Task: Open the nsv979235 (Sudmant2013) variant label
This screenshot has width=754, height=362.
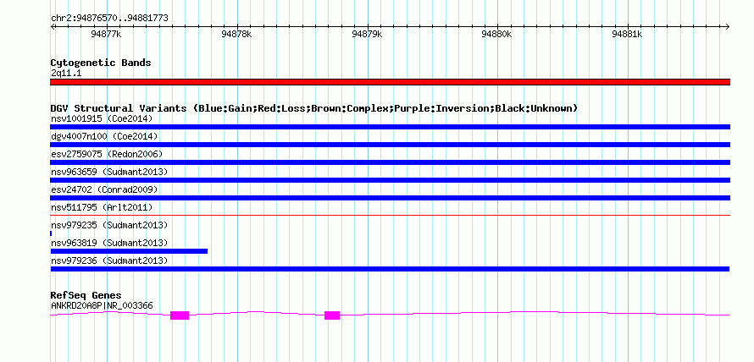Action: [109, 225]
